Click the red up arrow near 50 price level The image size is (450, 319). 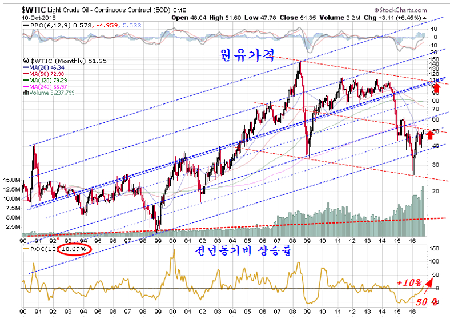(430, 135)
